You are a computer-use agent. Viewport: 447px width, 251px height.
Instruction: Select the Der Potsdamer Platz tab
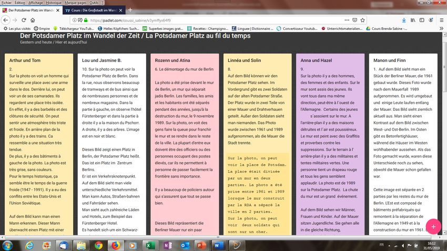31,11
